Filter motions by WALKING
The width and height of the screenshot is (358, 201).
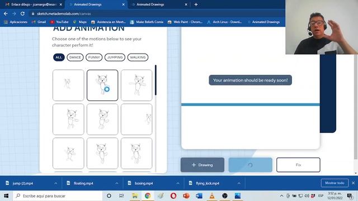(138, 57)
